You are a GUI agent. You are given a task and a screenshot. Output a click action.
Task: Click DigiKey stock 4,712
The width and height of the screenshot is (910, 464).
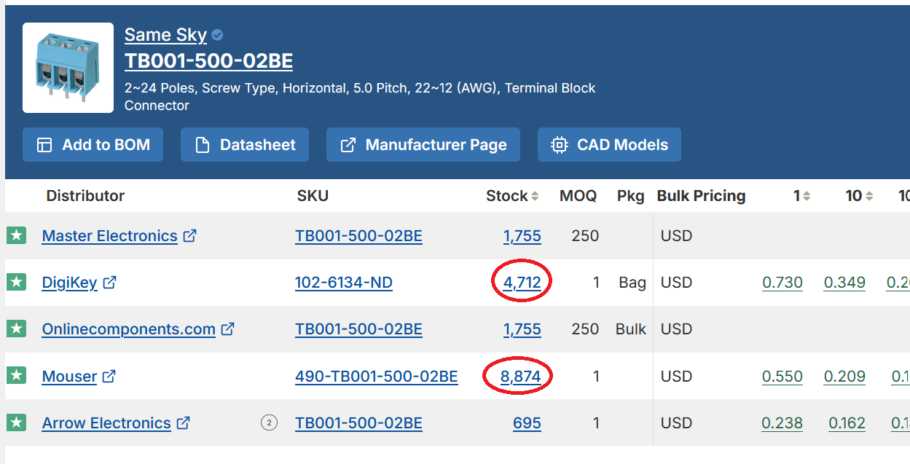tap(522, 283)
